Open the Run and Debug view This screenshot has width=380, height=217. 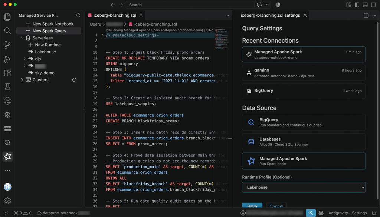point(7,59)
